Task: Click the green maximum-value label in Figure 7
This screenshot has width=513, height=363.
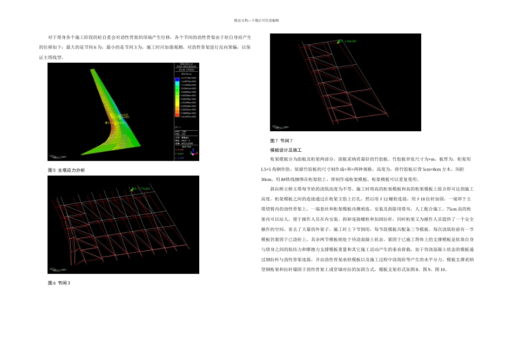Action: point(347,41)
